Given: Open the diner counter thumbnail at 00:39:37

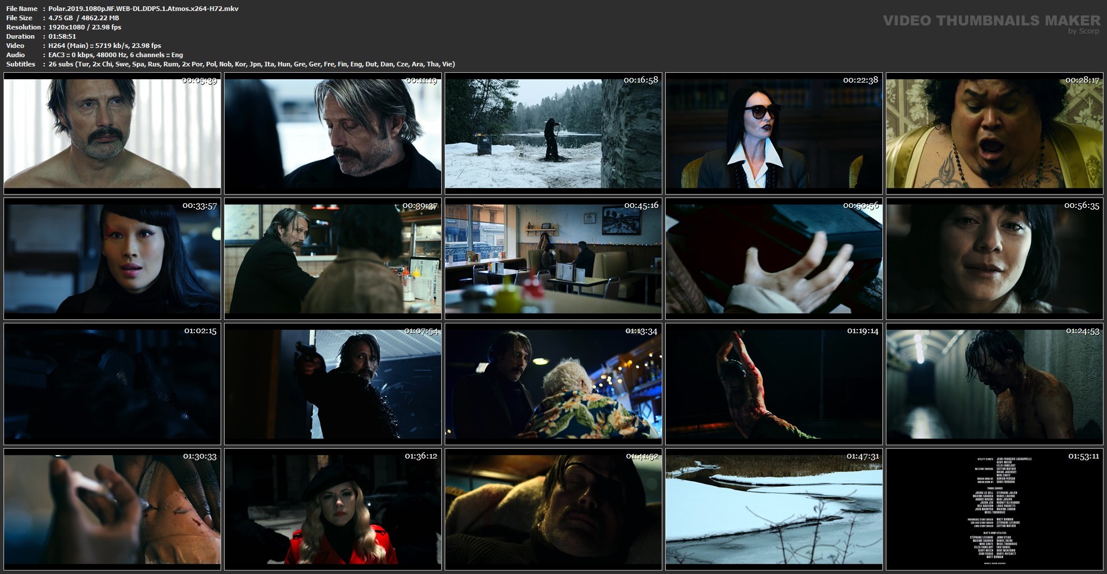Looking at the screenshot, I should pos(333,259).
